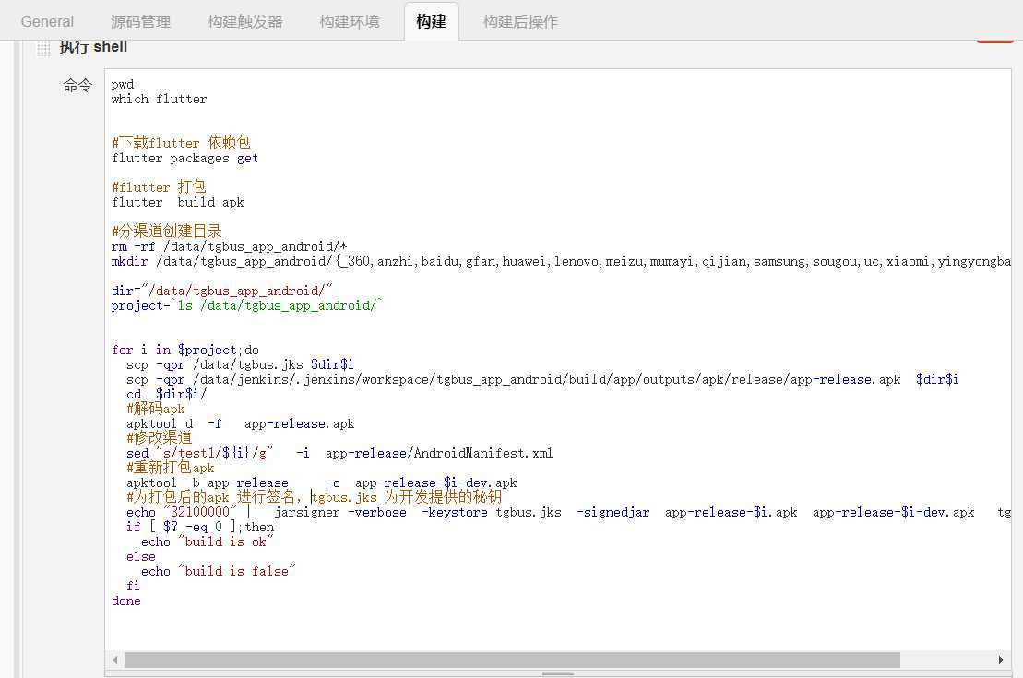This screenshot has height=678, width=1023.
Task: Click the '#flutter 打包' comment
Action: (x=159, y=186)
